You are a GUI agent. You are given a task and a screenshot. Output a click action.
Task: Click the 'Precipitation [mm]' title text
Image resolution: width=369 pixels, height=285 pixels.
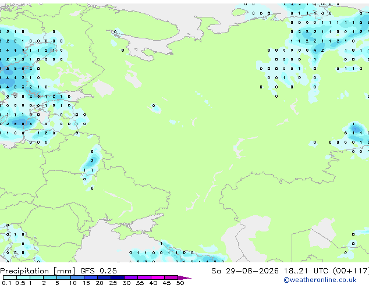(37, 271)
